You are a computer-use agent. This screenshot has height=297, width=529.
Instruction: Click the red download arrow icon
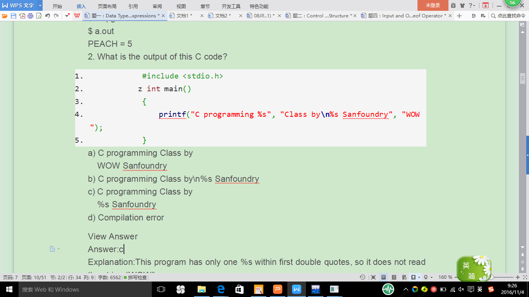coord(485,5)
